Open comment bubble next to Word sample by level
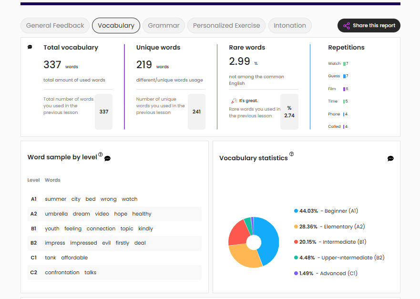The image size is (420, 299). (x=107, y=158)
